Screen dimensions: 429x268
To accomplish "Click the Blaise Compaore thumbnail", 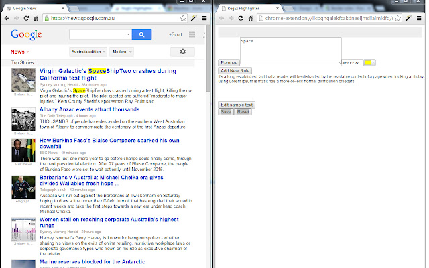I will coord(23,150).
